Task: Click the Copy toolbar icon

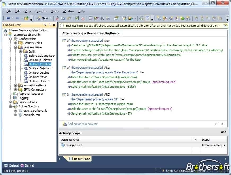Action: (x=63, y=18)
